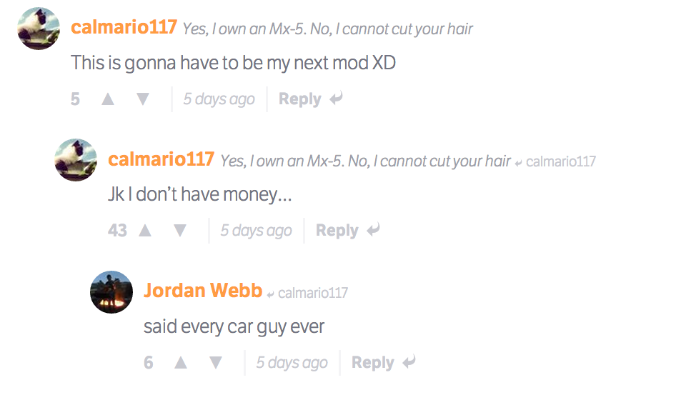
Task: Click reply arrow icon on Jordan Webb's comment
Action: [x=409, y=361]
